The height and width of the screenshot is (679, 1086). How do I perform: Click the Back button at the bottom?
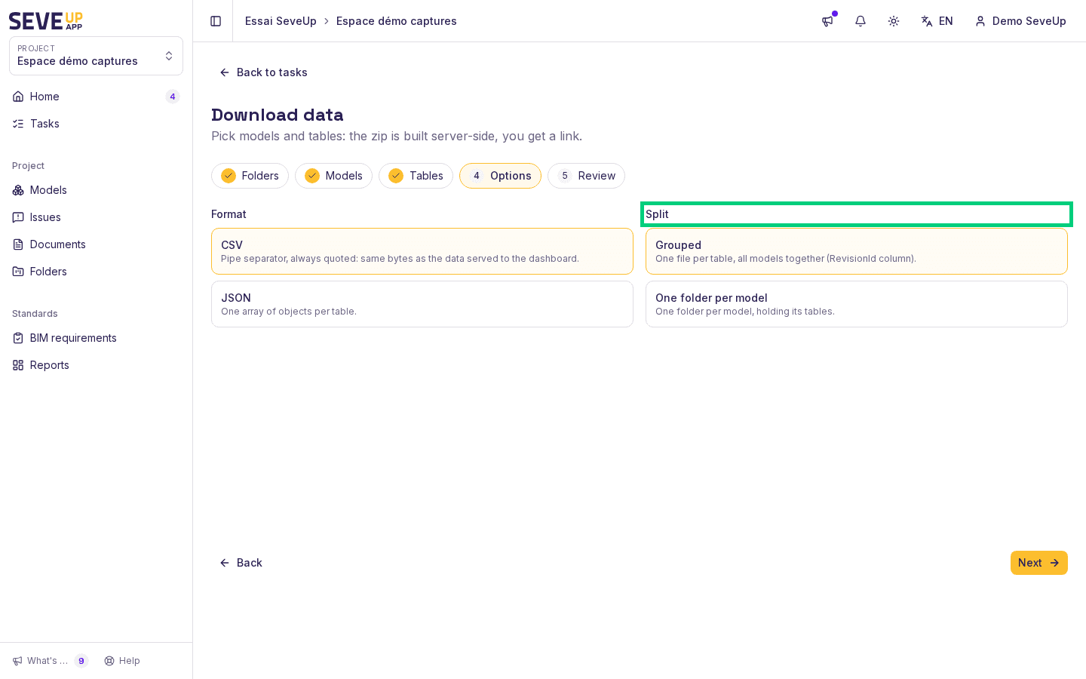(x=241, y=563)
